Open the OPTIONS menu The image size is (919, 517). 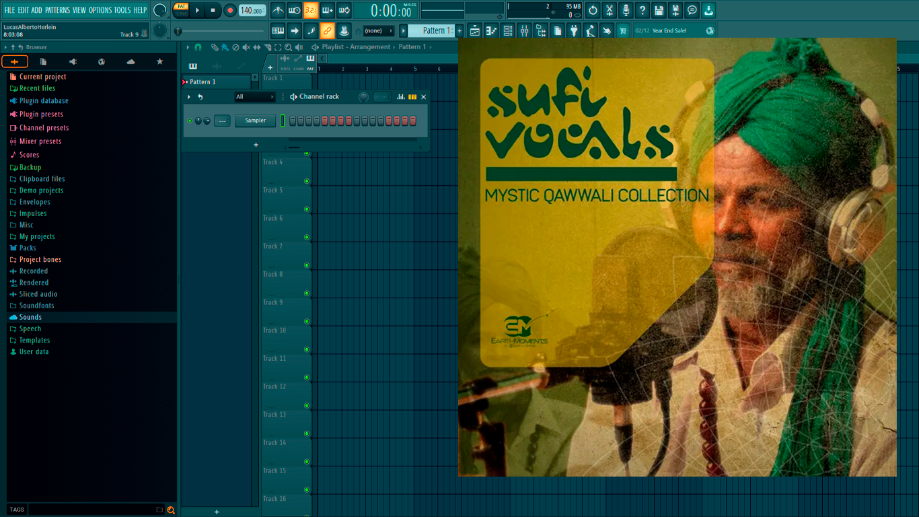(100, 10)
